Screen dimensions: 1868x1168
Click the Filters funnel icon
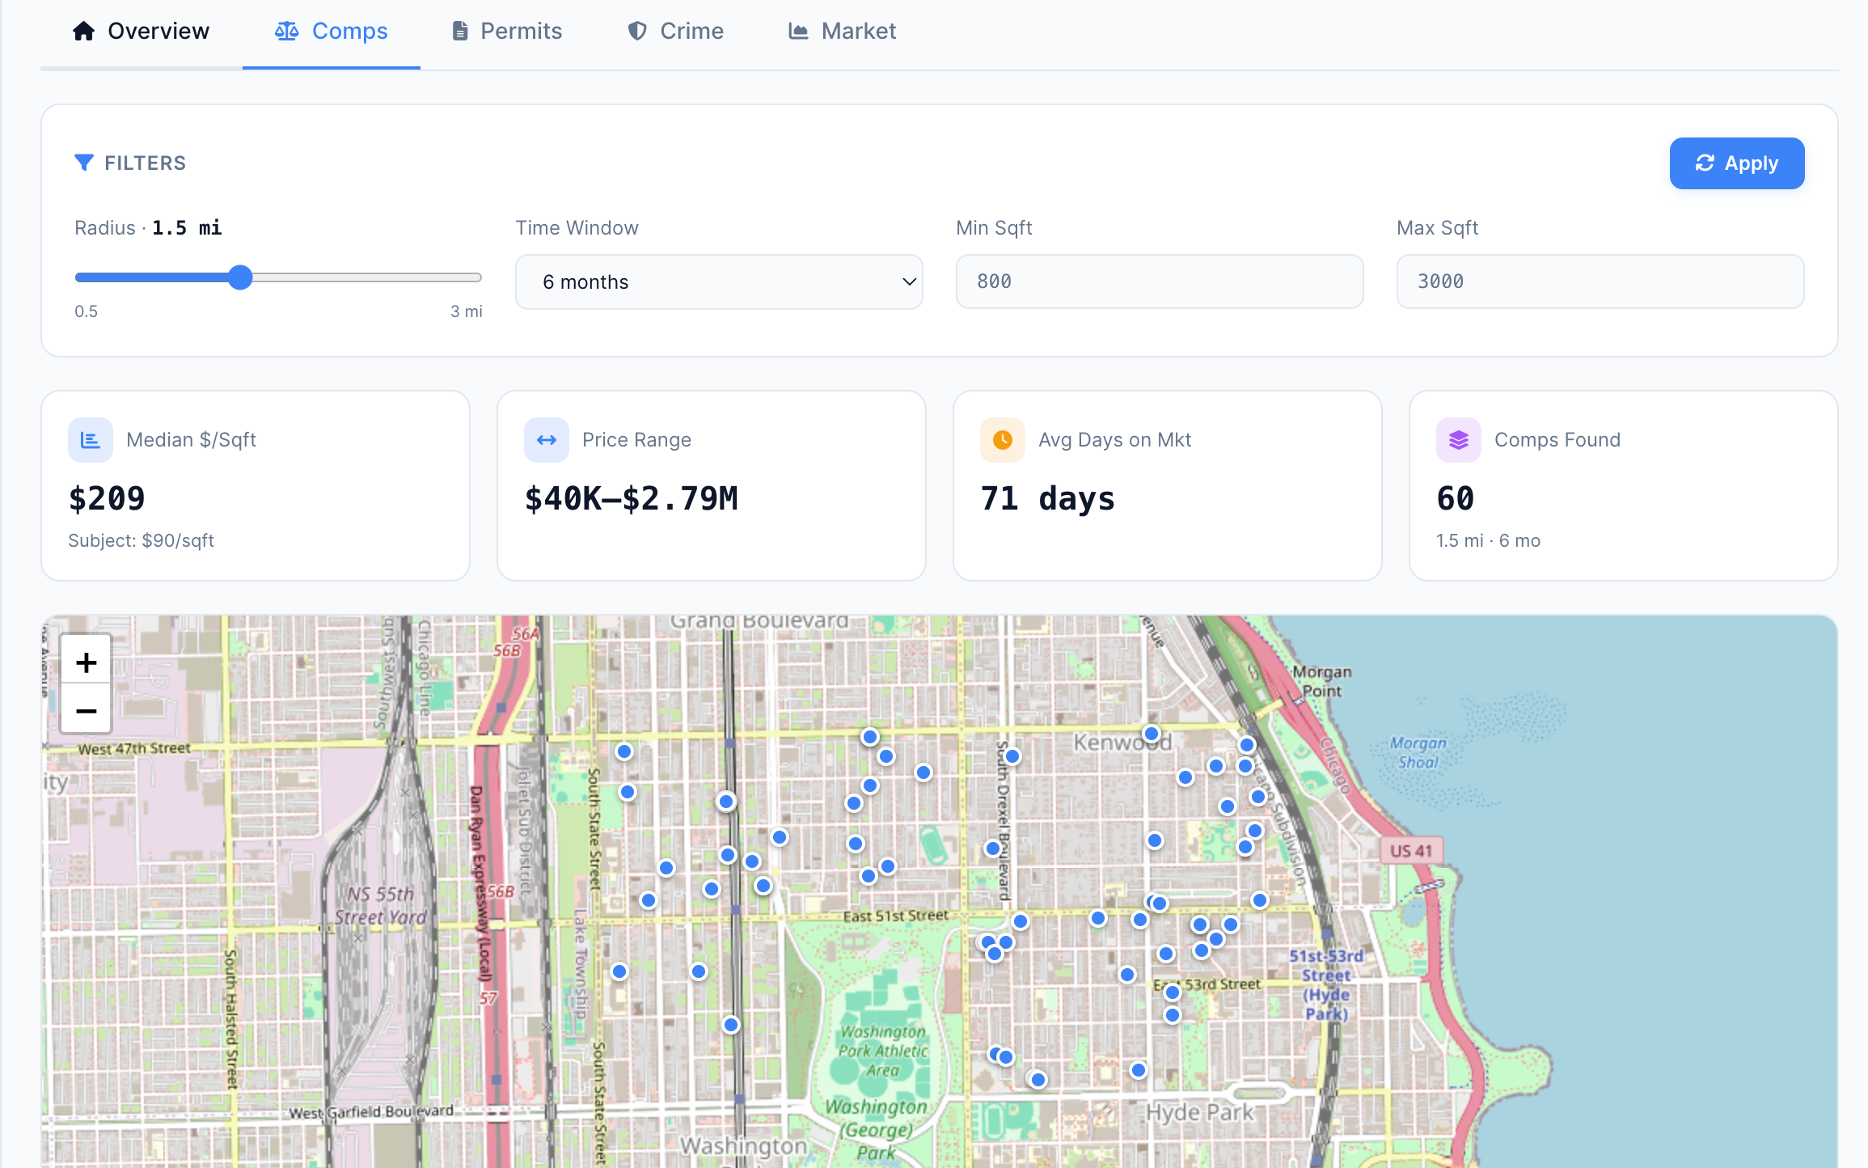click(83, 163)
